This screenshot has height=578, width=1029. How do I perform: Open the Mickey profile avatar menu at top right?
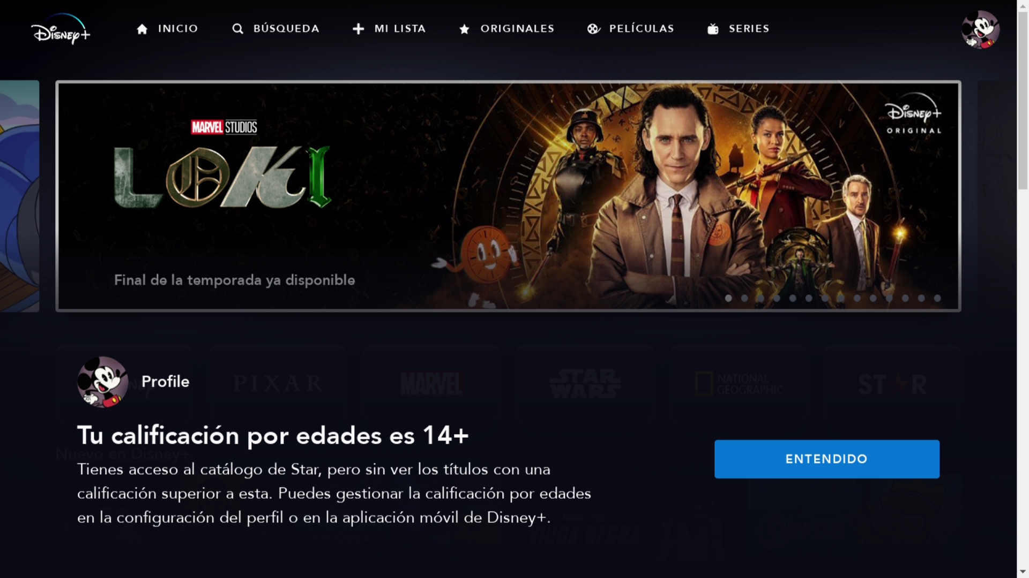pos(980,29)
